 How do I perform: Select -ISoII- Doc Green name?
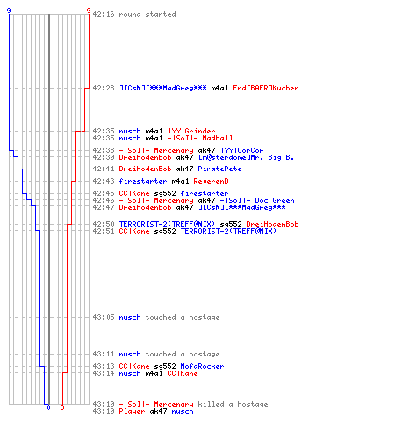coord(257,200)
